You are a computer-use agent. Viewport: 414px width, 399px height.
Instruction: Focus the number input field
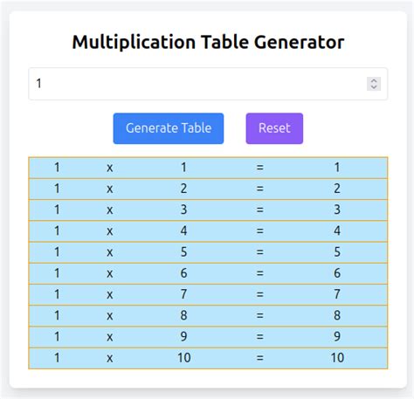[208, 84]
